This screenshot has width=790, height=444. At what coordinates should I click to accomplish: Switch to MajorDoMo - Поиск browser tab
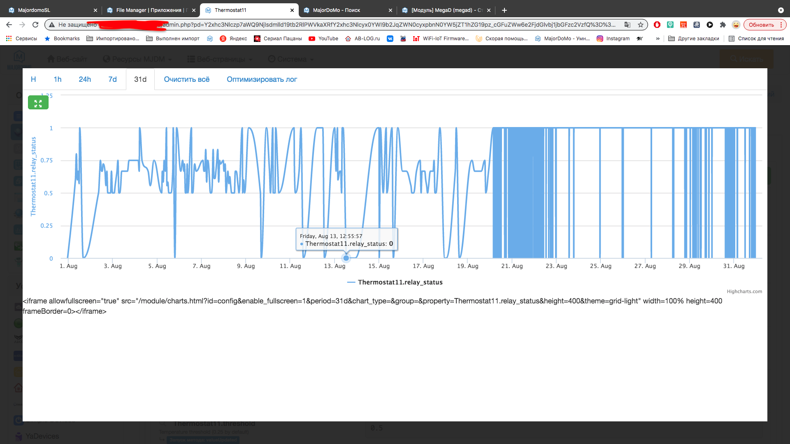point(336,10)
